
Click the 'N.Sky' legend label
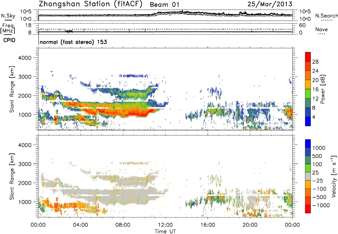pyautogui.click(x=8, y=16)
